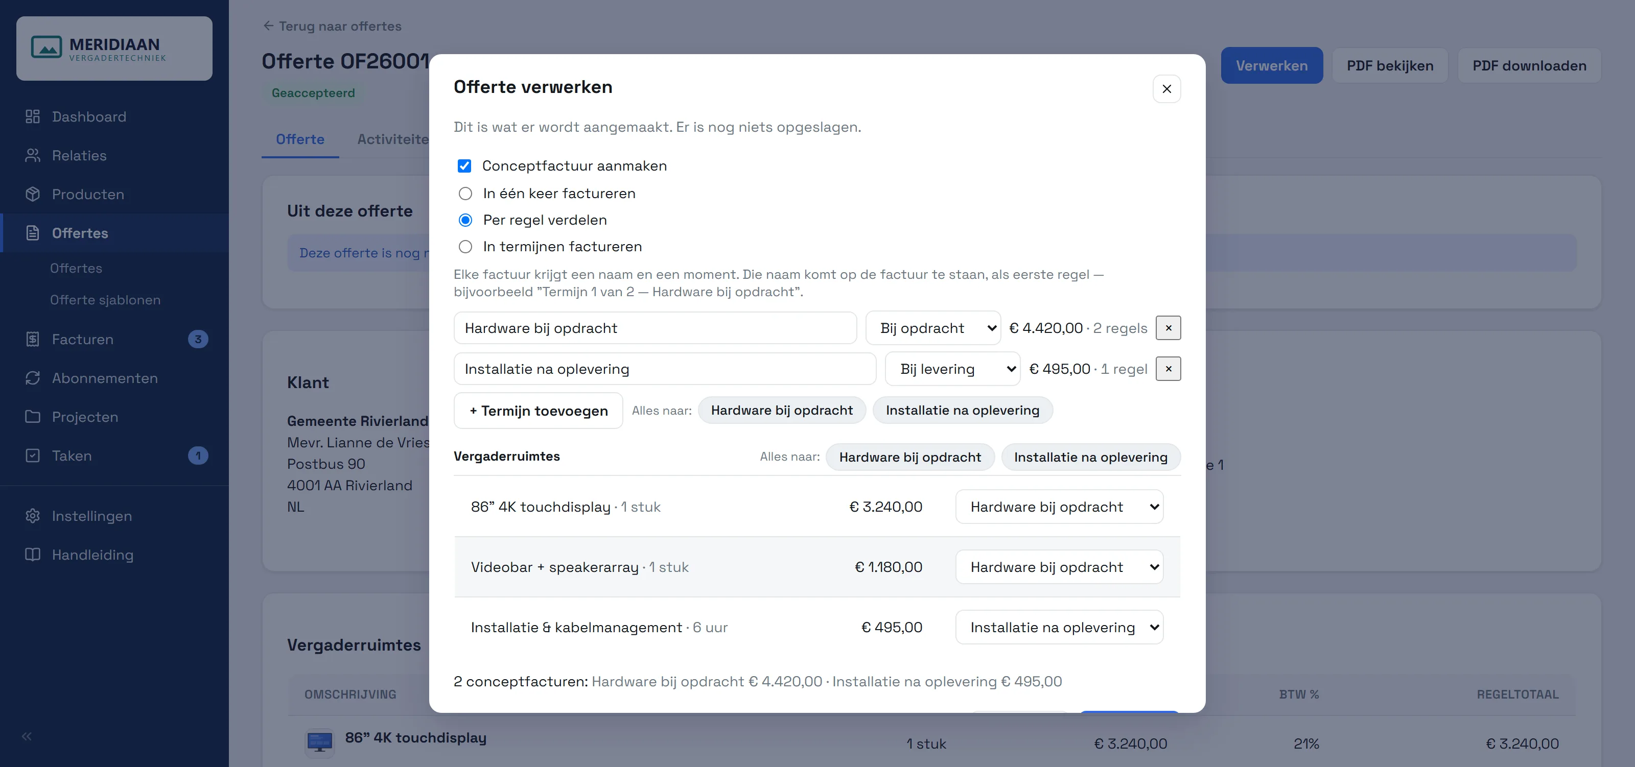Open invoice dropdown for Videobar + speakerarray

1059,567
